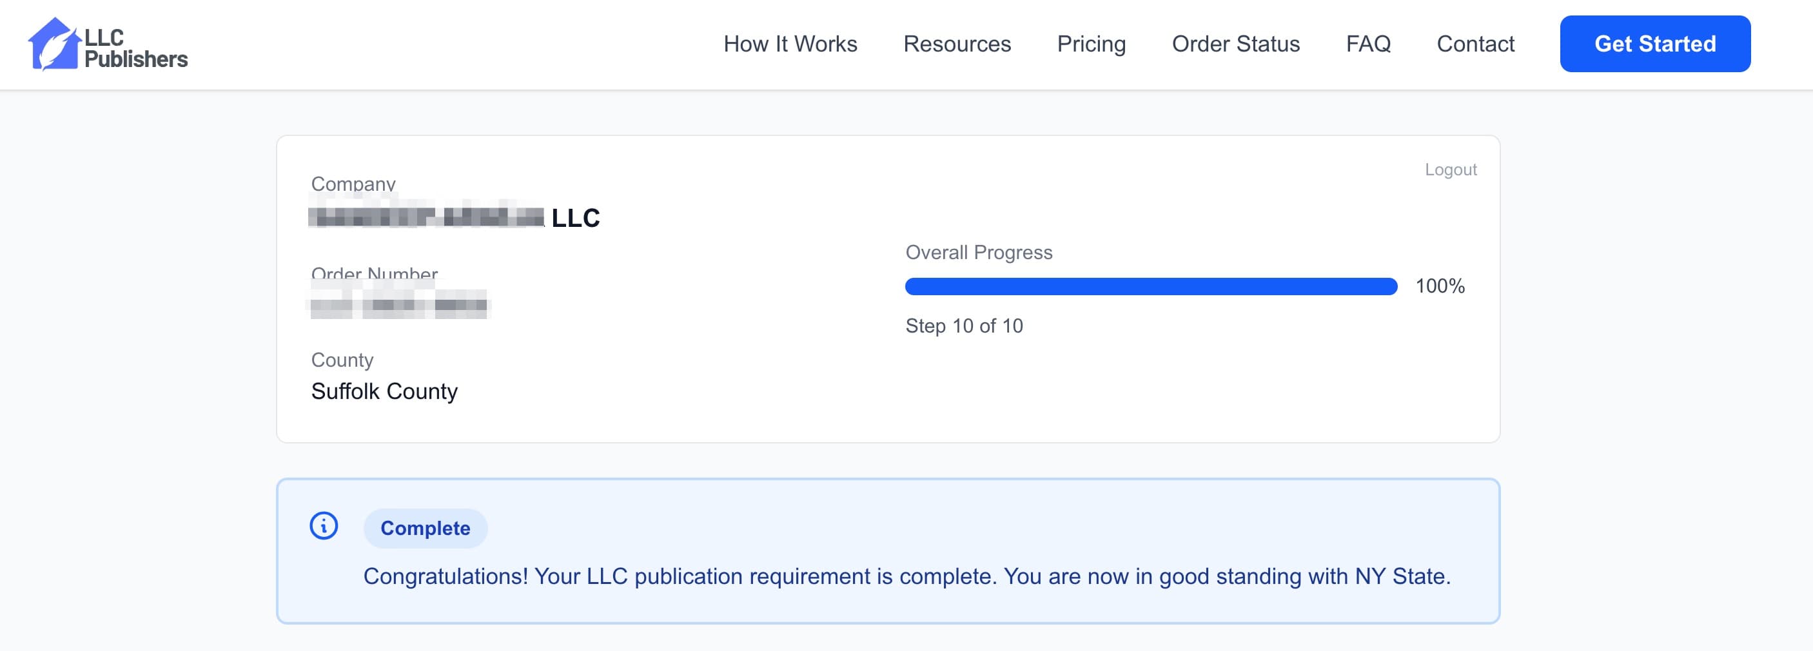1813x651 pixels.
Task: Check your Order Status
Action: (1235, 44)
